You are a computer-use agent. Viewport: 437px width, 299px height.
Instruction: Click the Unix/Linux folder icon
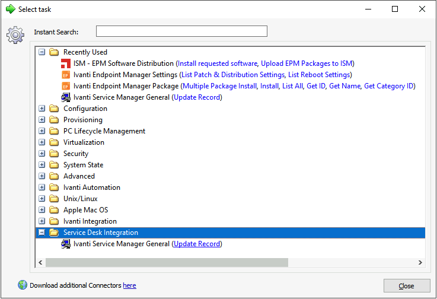click(54, 199)
